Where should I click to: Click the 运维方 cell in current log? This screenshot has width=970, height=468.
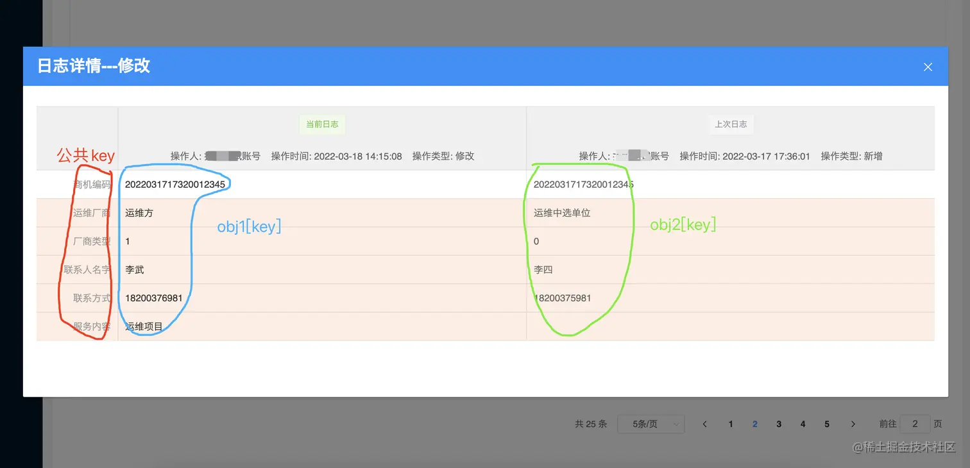pos(139,213)
